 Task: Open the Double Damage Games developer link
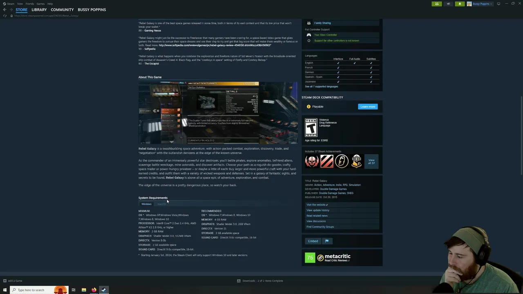click(x=333, y=189)
